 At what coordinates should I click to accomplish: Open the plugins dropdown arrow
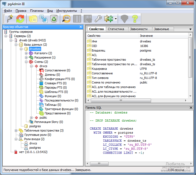[116, 19]
